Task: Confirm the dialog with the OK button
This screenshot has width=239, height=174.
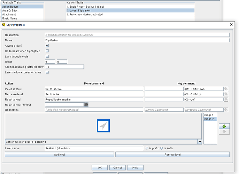Action: pos(100,168)
